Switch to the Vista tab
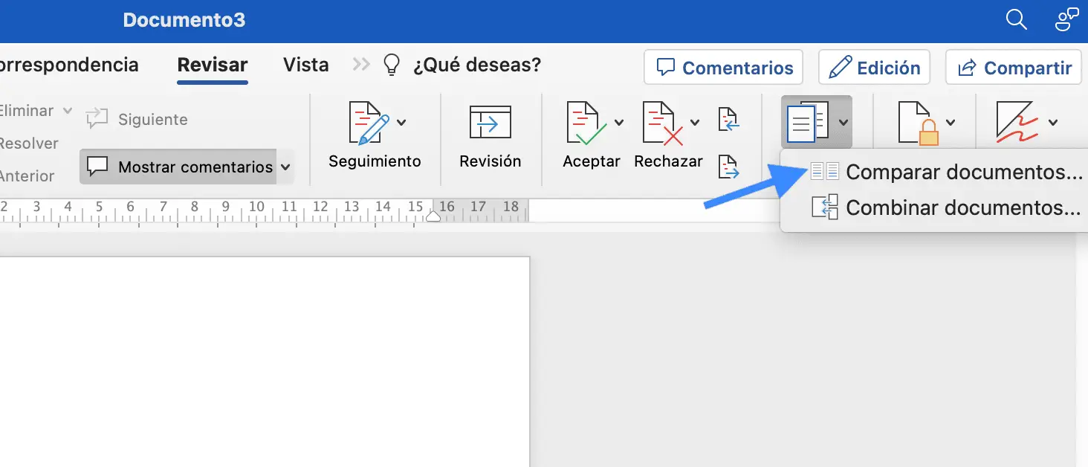This screenshot has height=467, width=1088. [306, 65]
